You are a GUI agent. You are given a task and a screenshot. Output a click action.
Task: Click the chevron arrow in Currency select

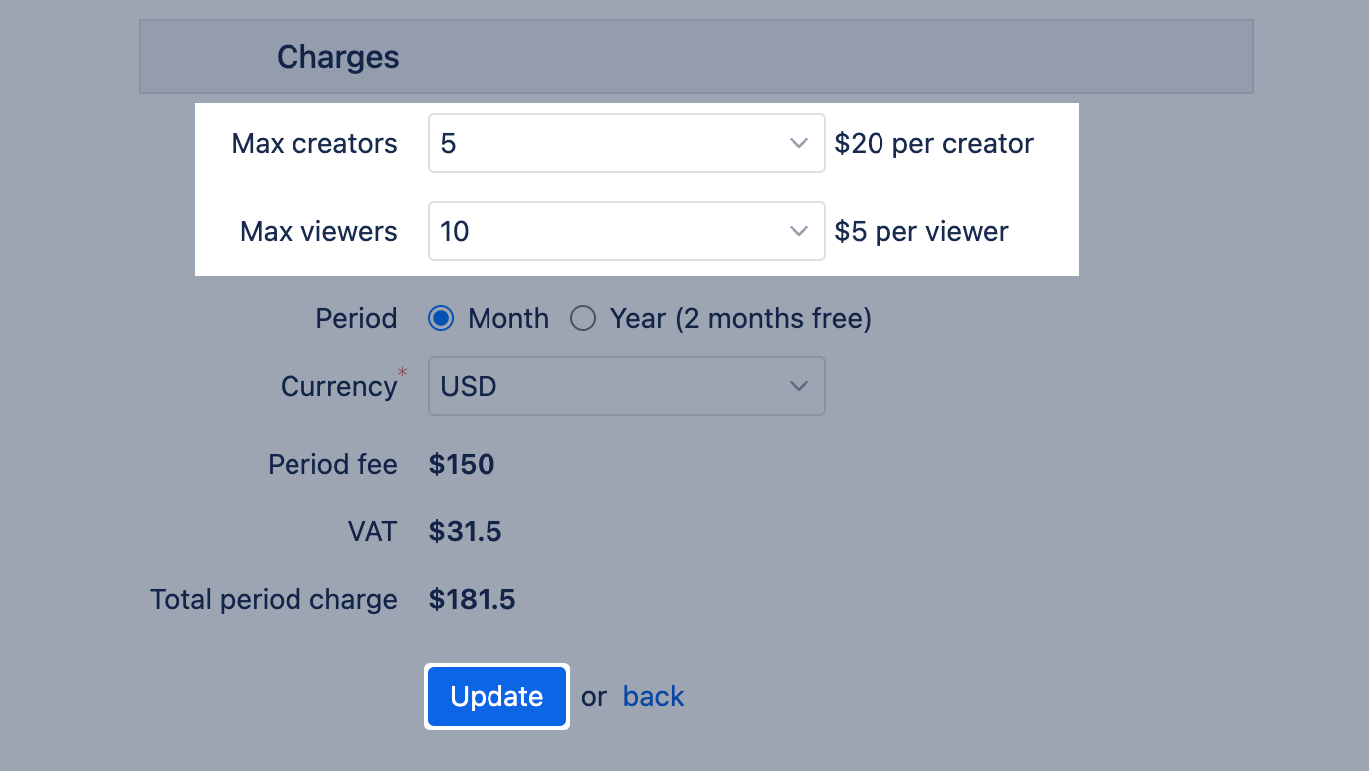[x=798, y=386]
